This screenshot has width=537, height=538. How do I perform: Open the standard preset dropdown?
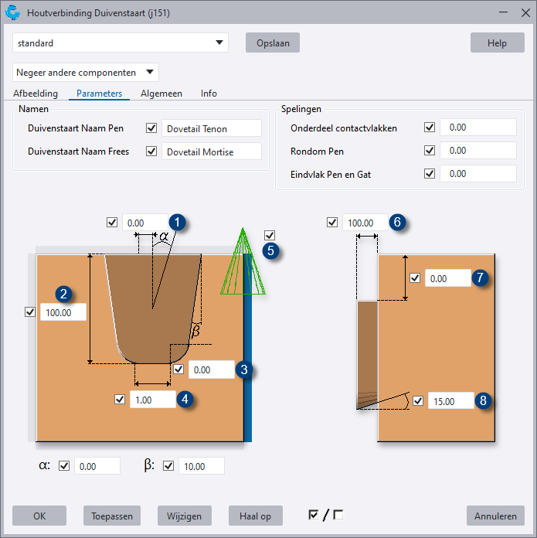point(121,43)
